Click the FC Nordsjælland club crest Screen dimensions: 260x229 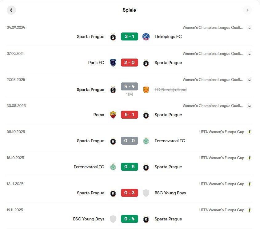click(146, 90)
